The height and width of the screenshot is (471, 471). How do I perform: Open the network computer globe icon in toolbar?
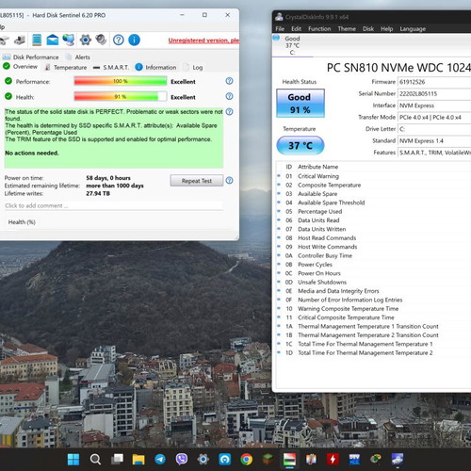pos(69,40)
